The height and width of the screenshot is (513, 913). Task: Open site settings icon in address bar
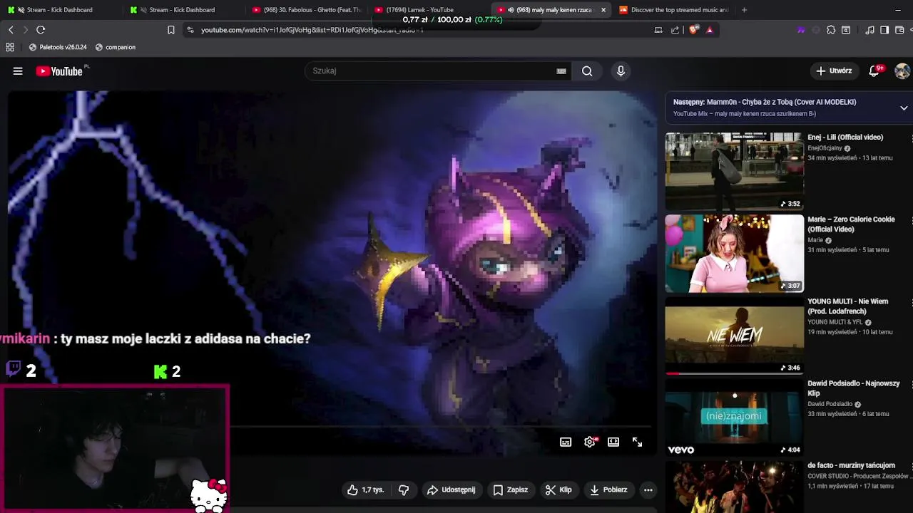click(x=190, y=30)
